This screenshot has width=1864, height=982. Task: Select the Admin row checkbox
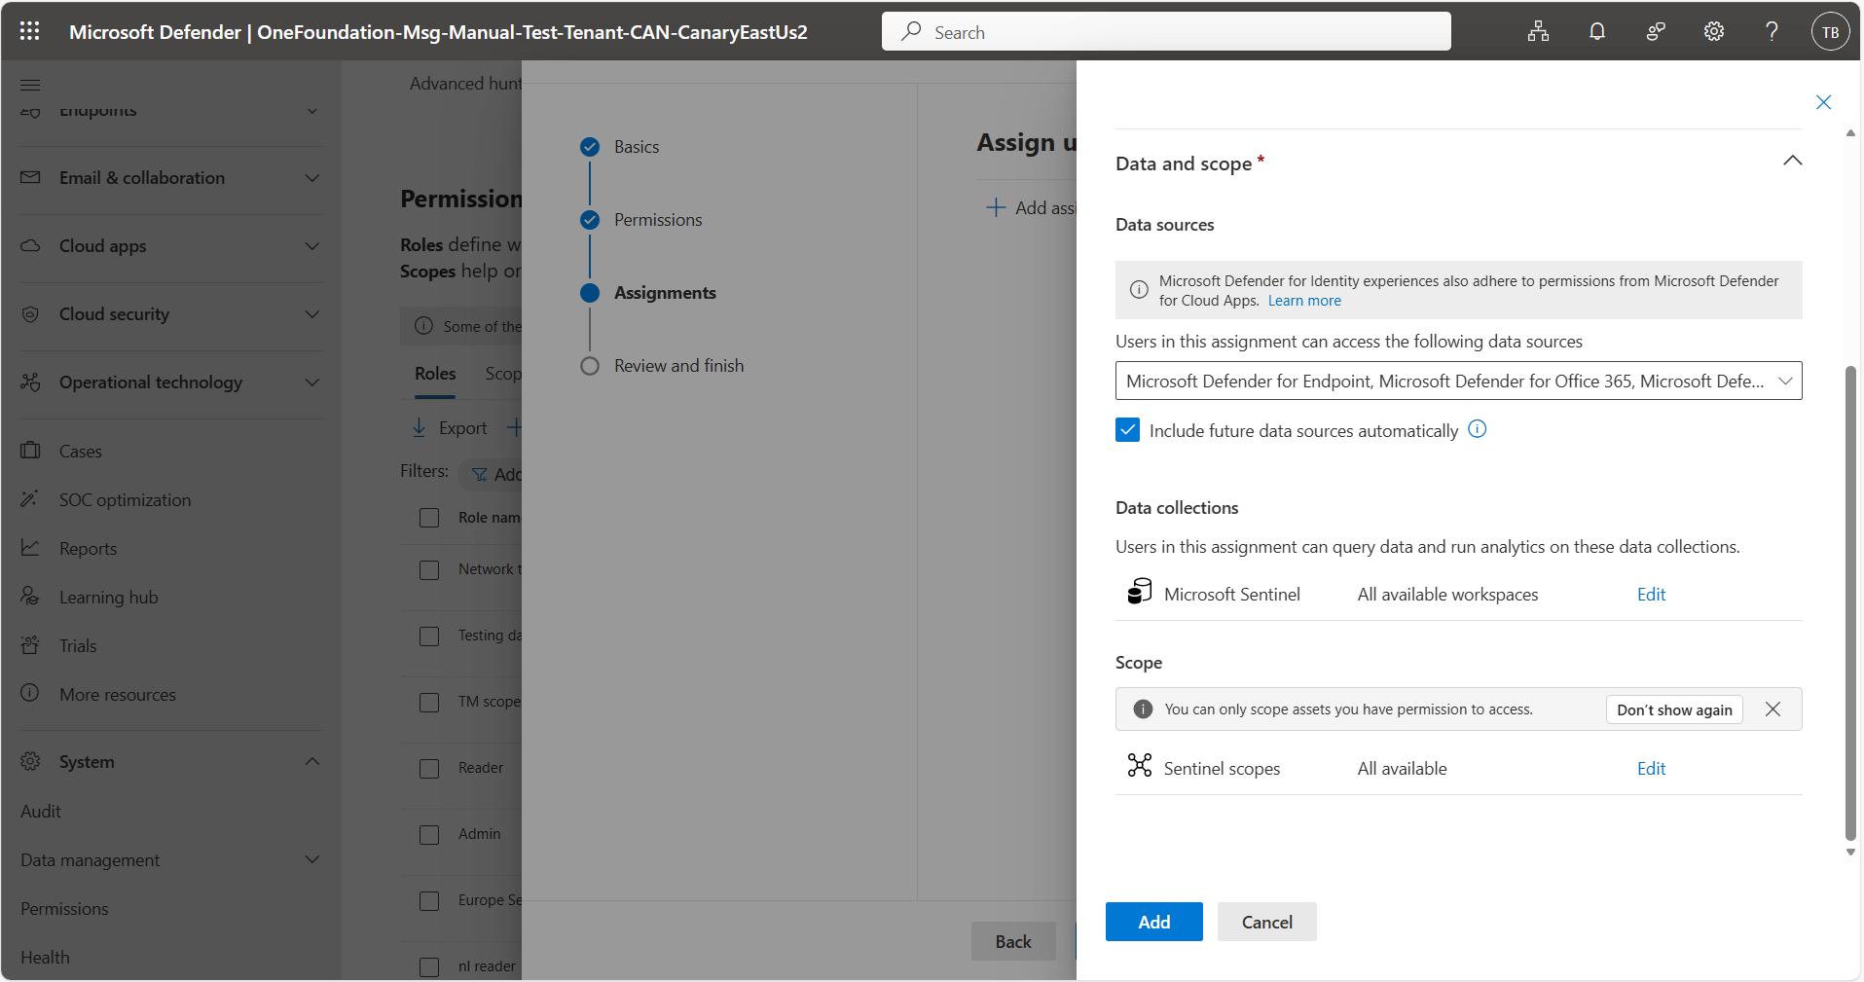tap(429, 835)
